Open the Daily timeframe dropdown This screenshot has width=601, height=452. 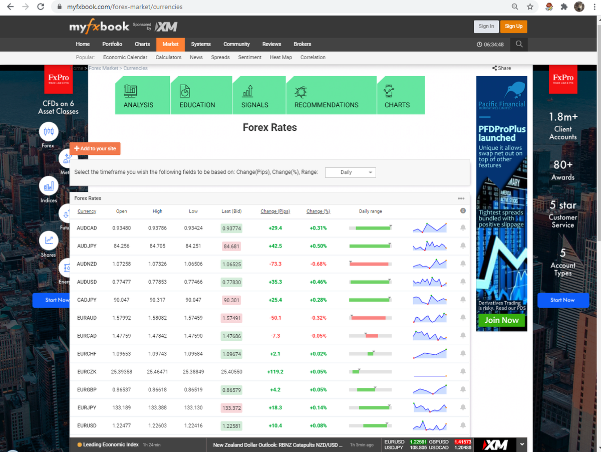[350, 172]
